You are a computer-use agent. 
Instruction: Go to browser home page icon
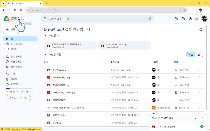[21, 10]
